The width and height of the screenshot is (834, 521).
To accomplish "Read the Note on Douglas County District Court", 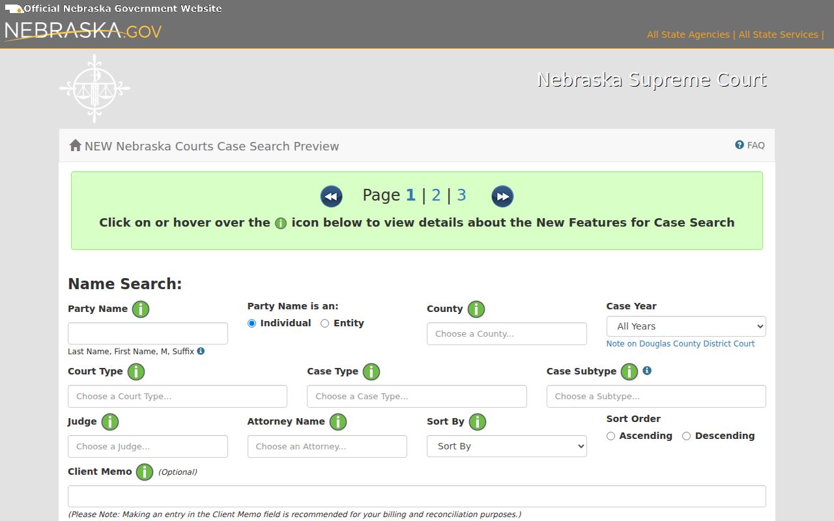I will click(x=680, y=344).
